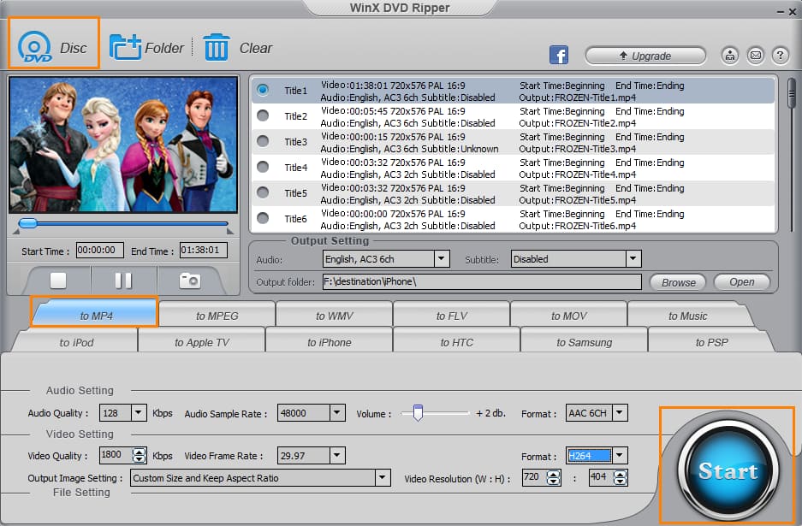Select the to HTC tab
802x526 pixels.
(456, 342)
